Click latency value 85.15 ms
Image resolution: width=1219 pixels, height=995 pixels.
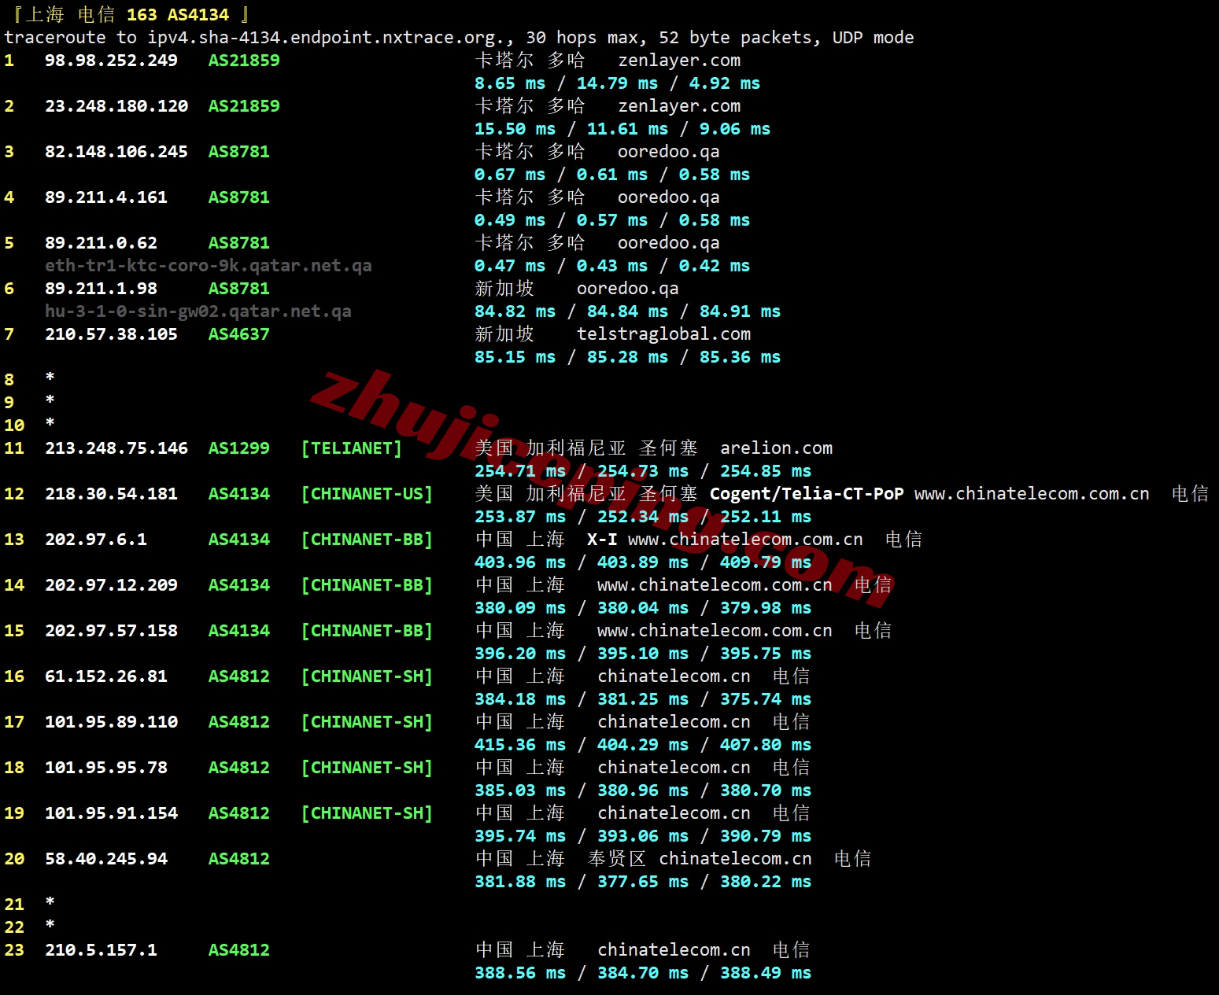(x=515, y=357)
